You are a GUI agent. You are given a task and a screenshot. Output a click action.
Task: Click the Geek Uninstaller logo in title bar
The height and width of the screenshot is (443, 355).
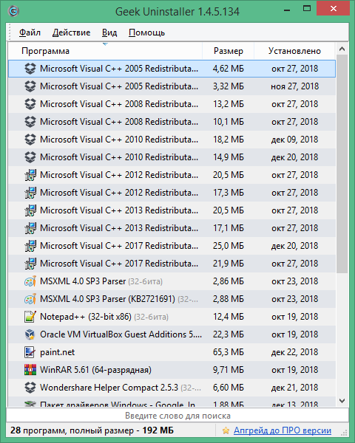point(13,11)
